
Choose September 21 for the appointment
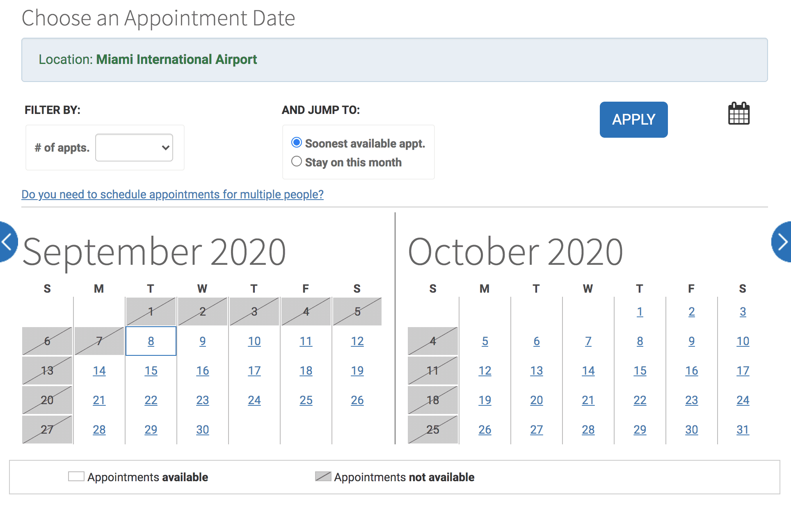click(x=99, y=400)
